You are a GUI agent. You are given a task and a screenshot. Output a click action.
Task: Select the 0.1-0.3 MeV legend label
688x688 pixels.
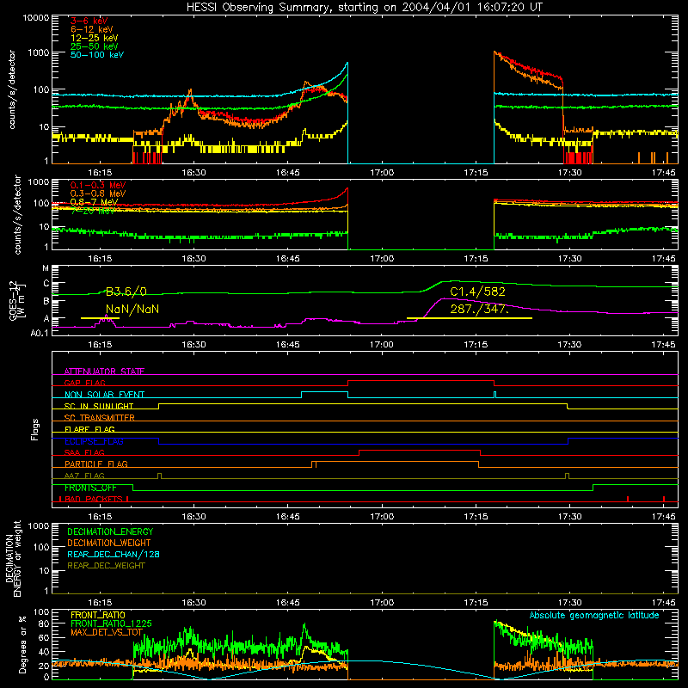tap(98, 185)
